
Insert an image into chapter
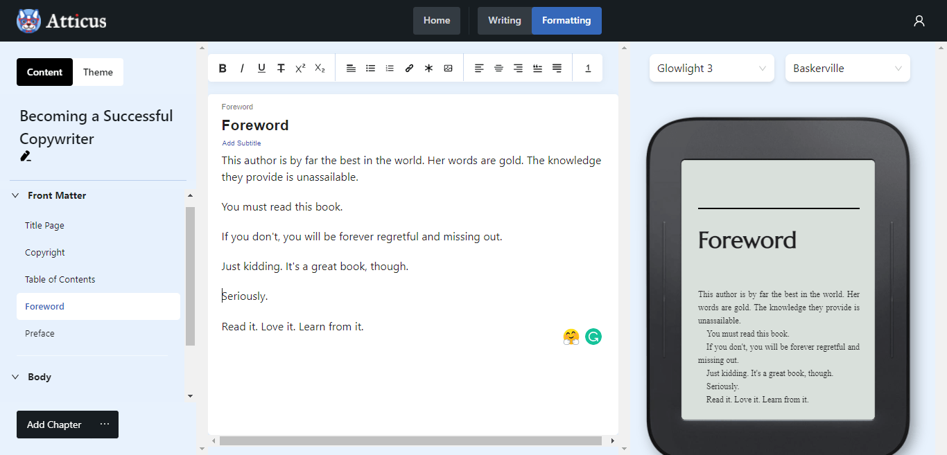tap(448, 68)
